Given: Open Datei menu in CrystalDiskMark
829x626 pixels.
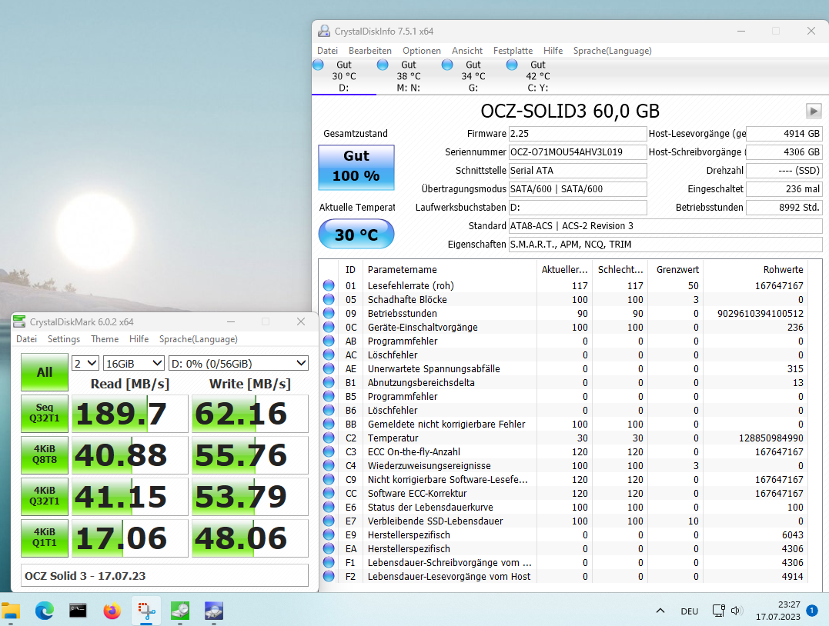Looking at the screenshot, I should tap(26, 339).
